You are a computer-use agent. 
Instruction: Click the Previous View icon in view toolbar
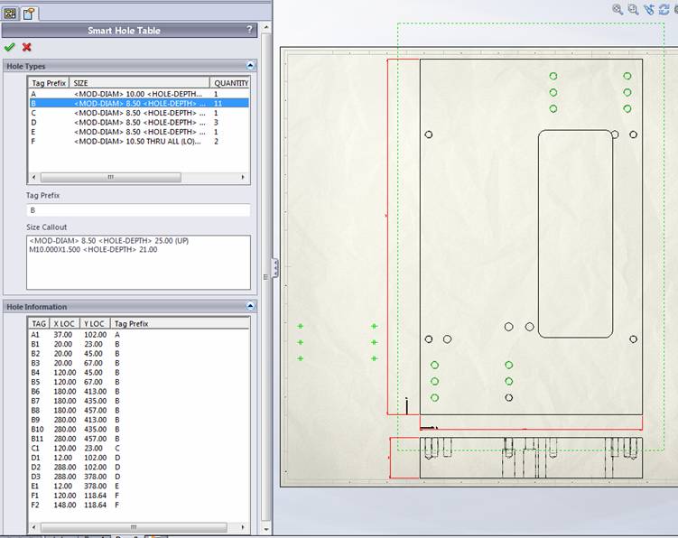click(648, 9)
